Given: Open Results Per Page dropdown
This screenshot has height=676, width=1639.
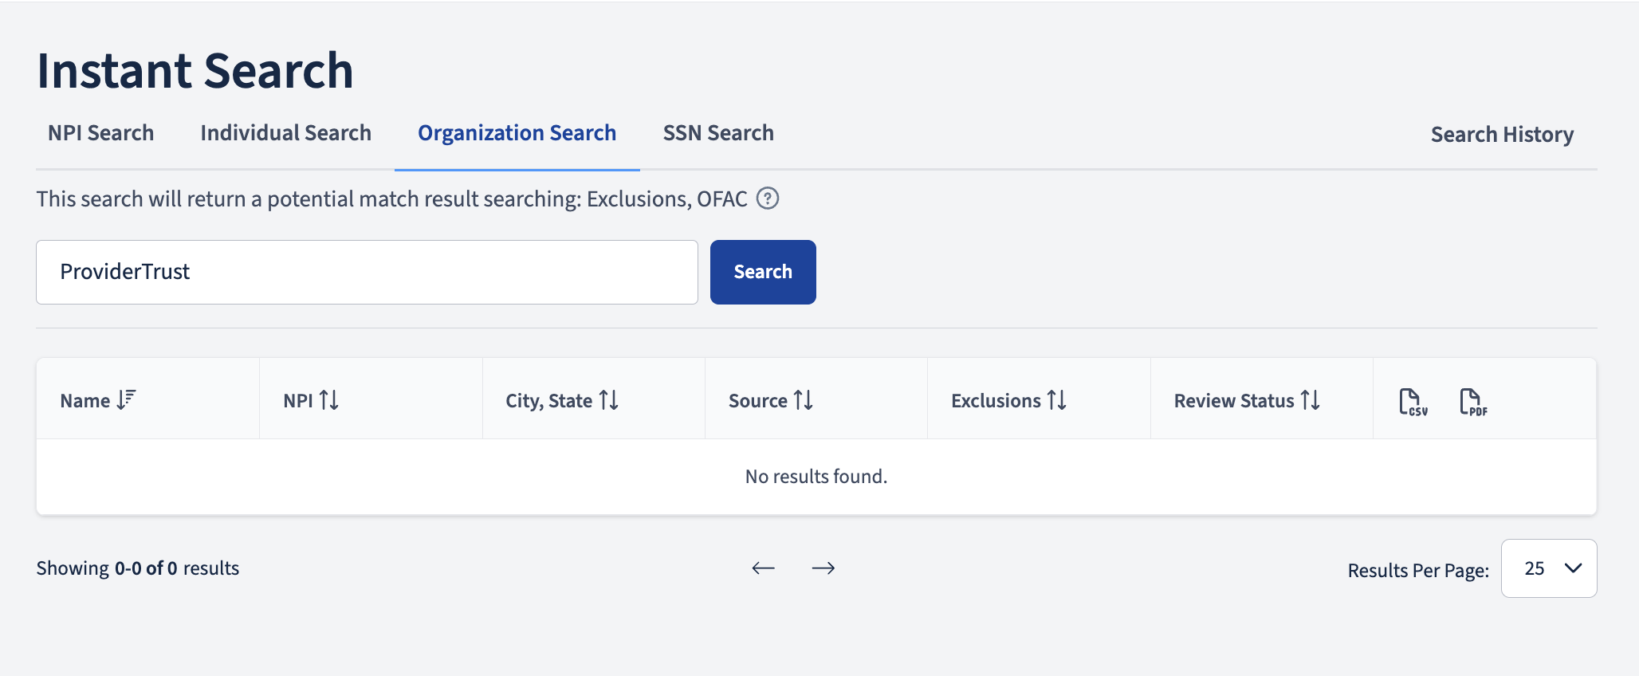Looking at the screenshot, I should click(1548, 568).
